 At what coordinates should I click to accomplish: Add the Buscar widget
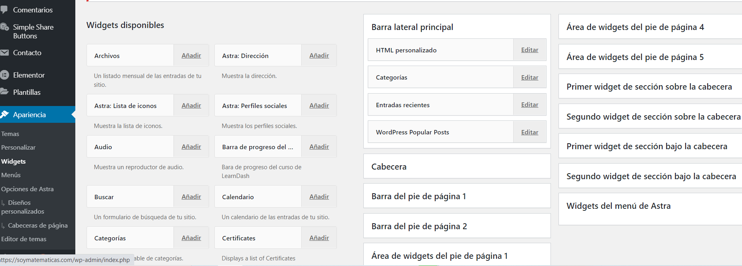[x=191, y=196]
